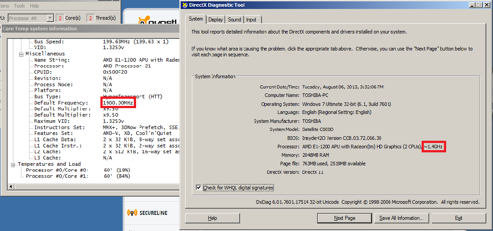Click the Help button in DxDiag

pyautogui.click(x=212, y=218)
